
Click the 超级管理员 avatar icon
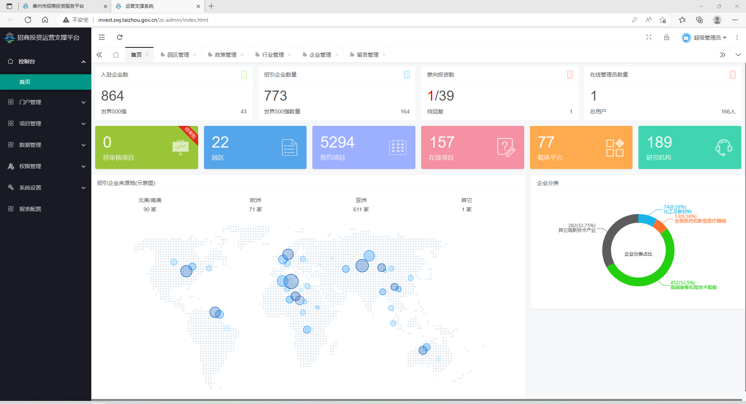click(686, 38)
